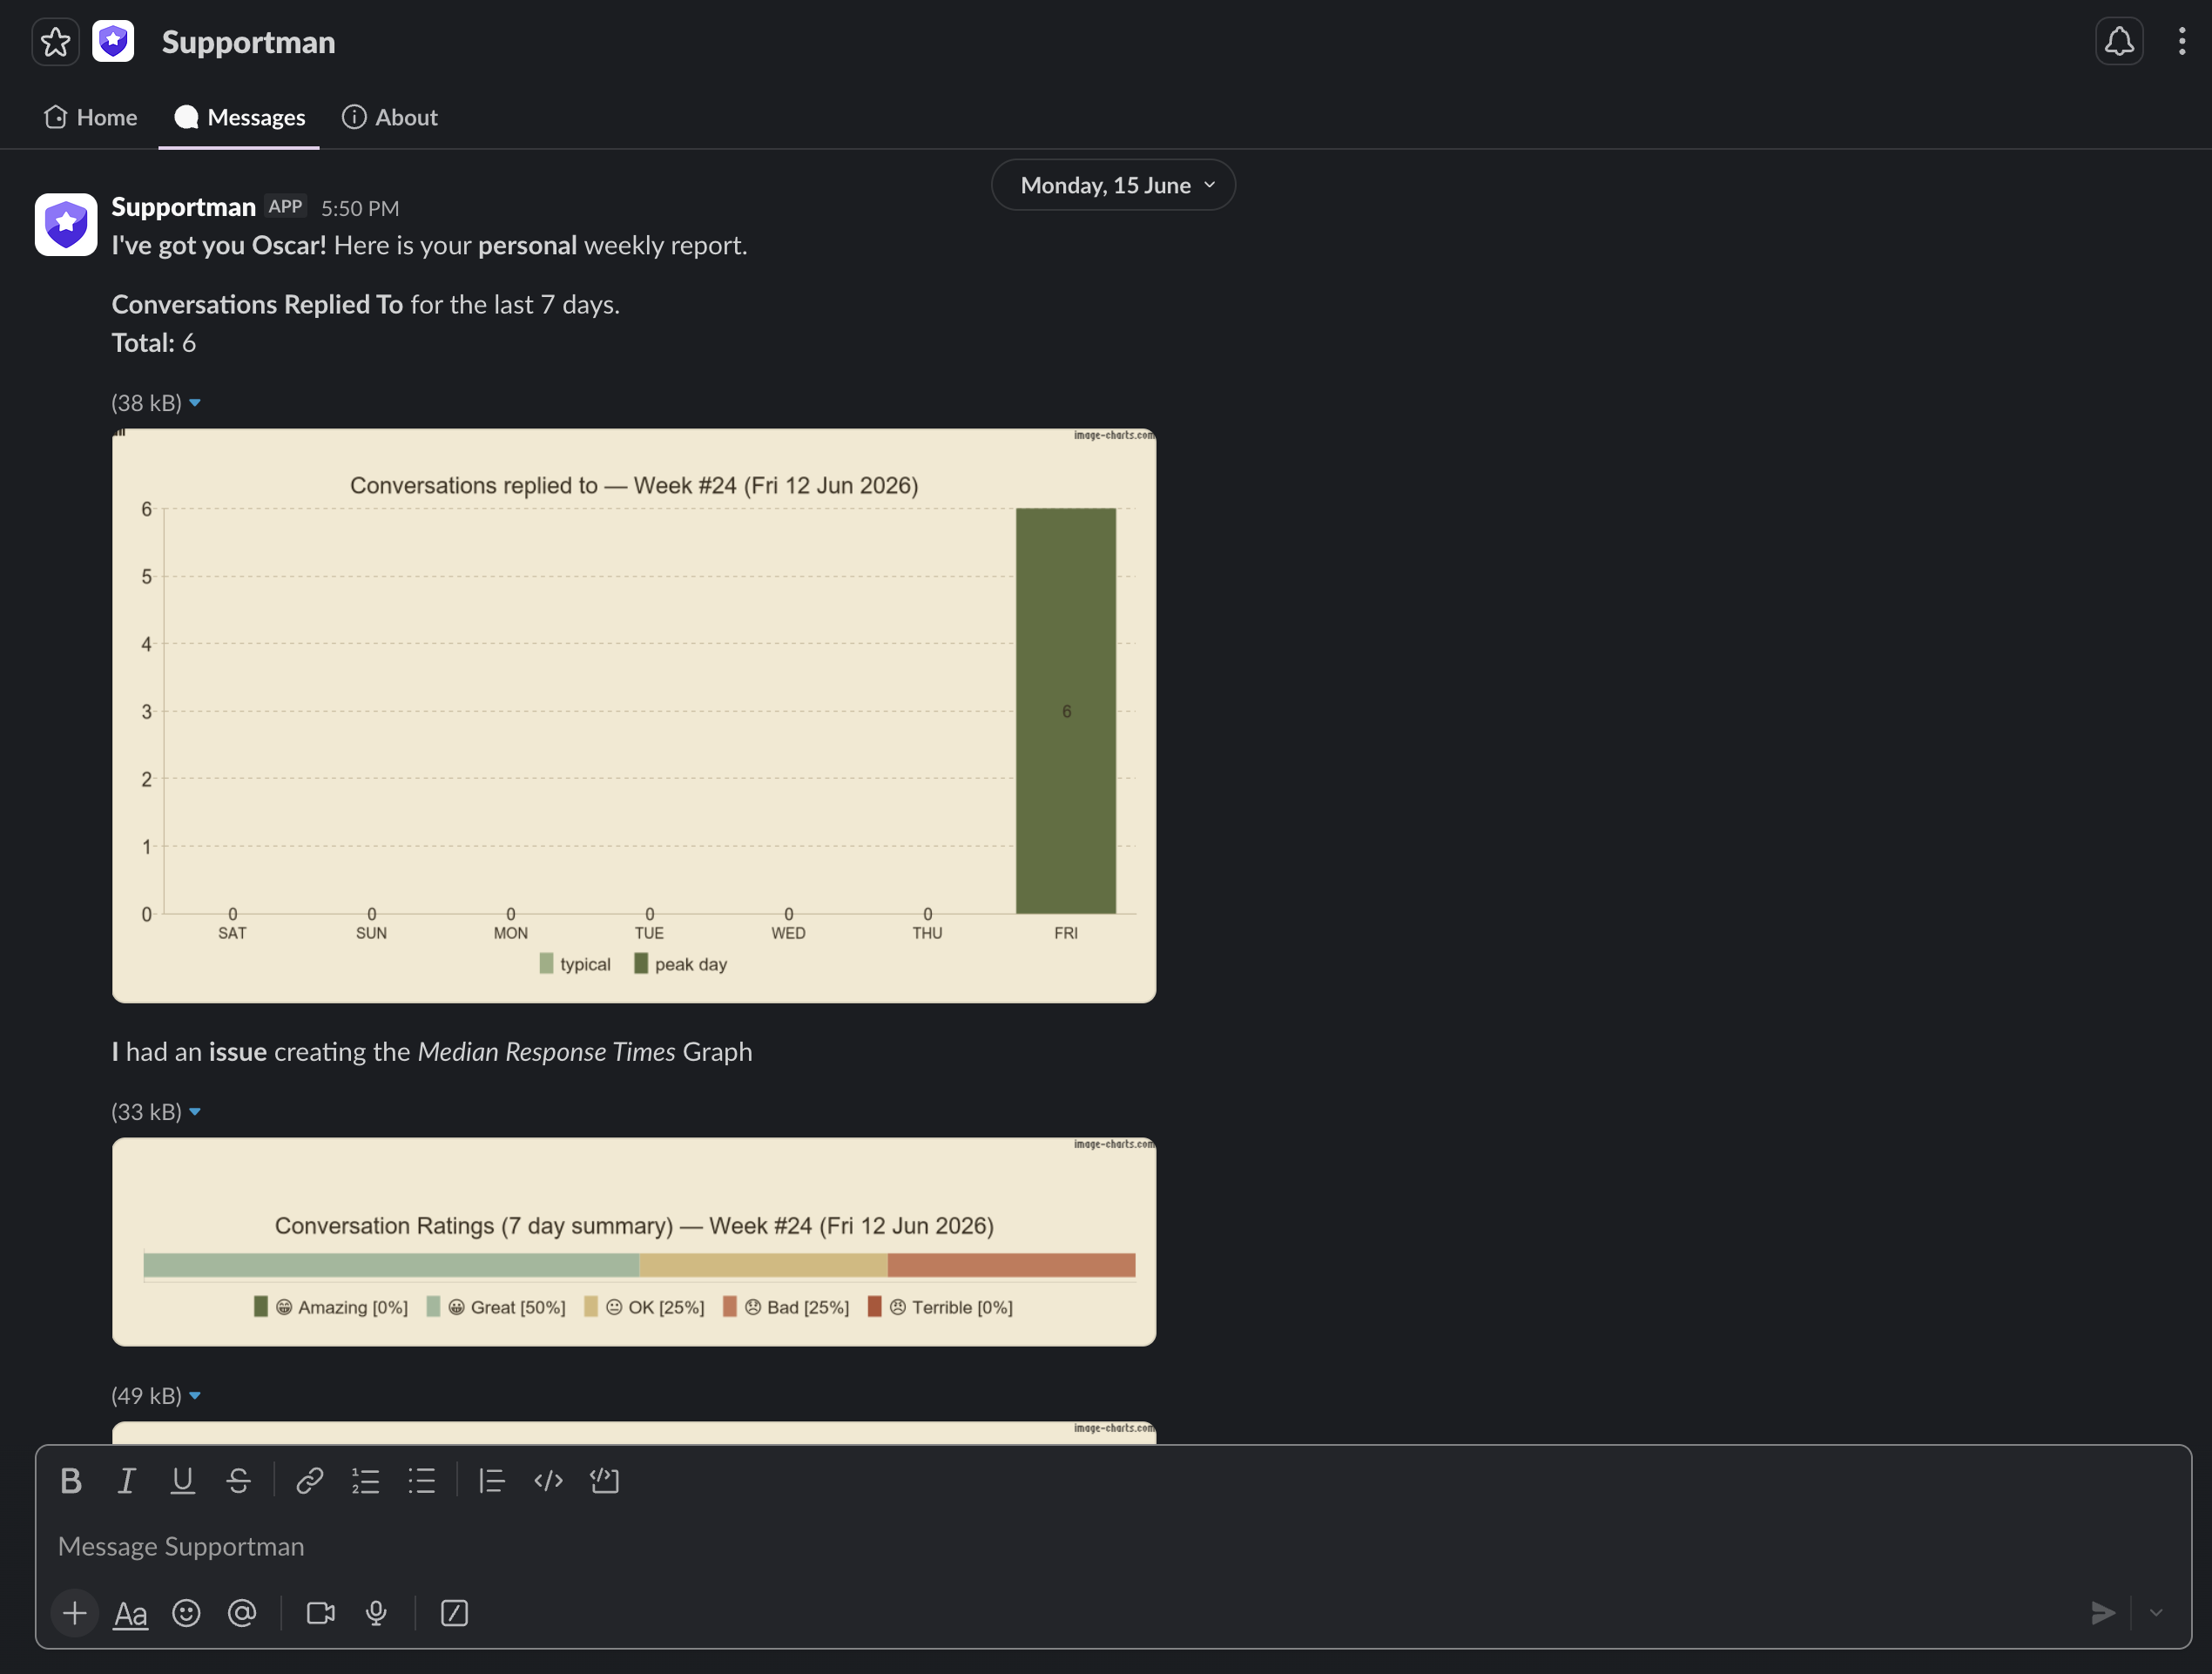Screen dimensions: 2212x1674
Task: Switch to the Home tab
Action: pos(91,117)
